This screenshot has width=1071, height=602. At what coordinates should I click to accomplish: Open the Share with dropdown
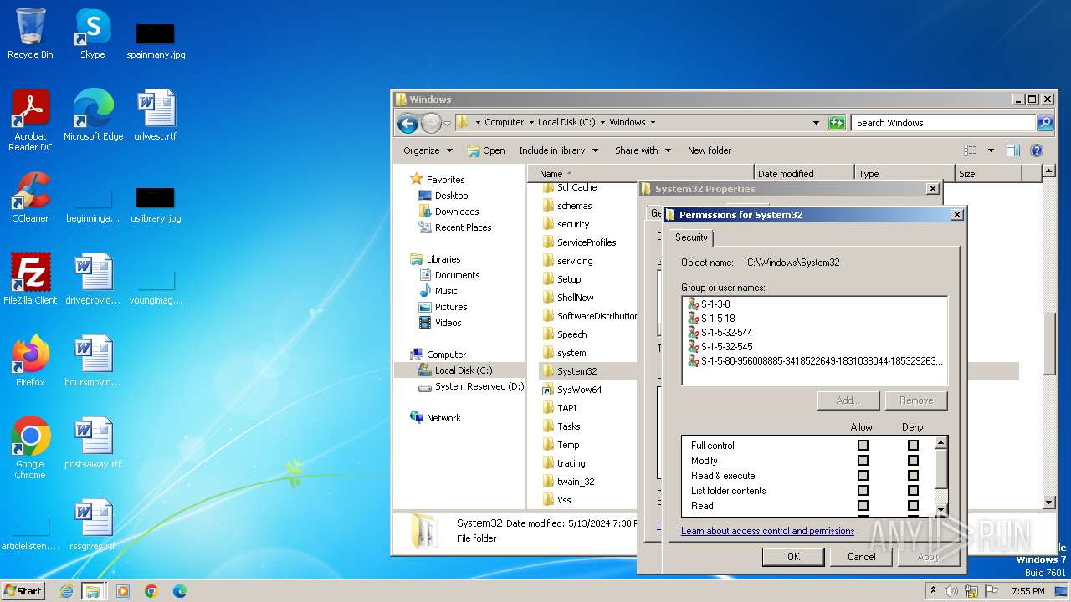point(643,150)
